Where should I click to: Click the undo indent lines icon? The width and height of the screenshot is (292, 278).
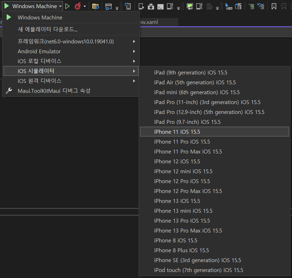(261, 6)
